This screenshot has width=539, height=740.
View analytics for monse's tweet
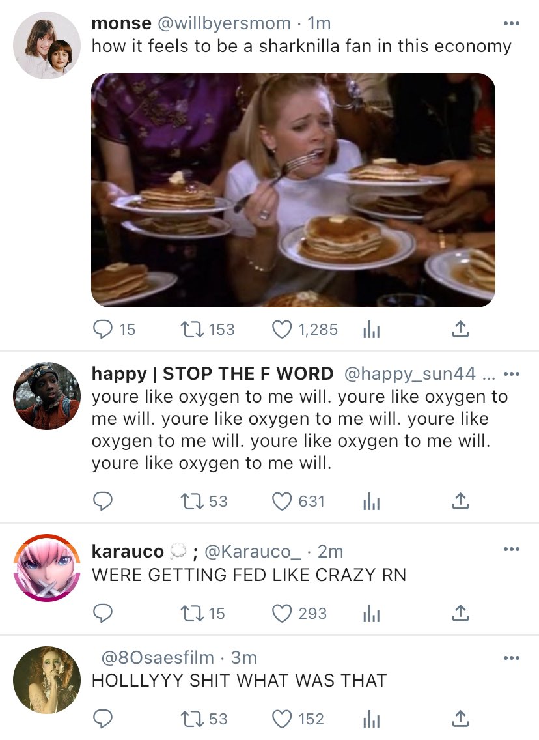pos(370,330)
